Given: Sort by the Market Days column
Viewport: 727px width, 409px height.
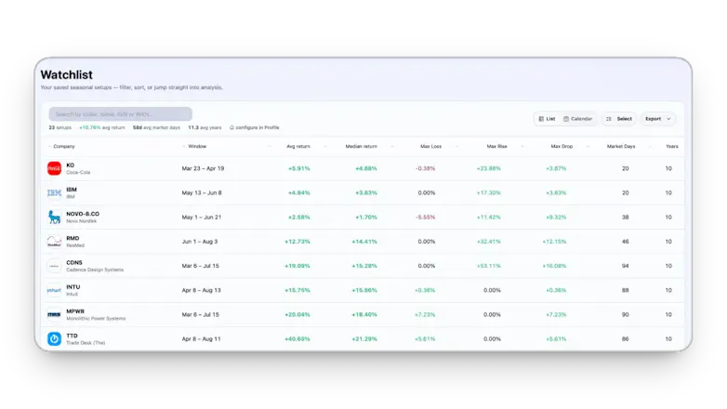Looking at the screenshot, I should [621, 146].
